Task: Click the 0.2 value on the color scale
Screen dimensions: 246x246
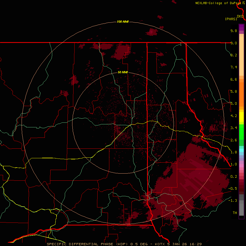Action: 234,177
